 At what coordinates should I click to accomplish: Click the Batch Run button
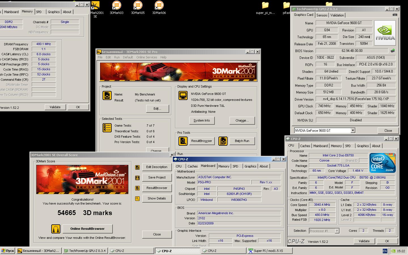pyautogui.click(x=242, y=141)
